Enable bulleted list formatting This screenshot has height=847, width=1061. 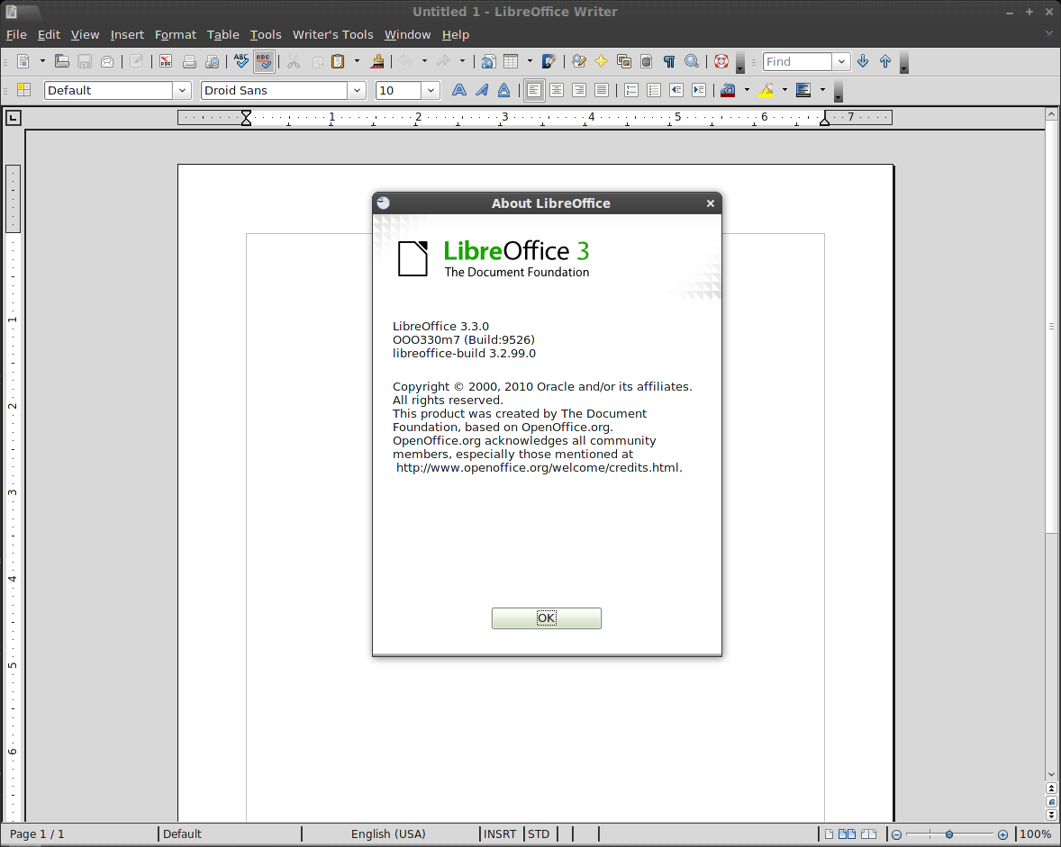tap(653, 90)
